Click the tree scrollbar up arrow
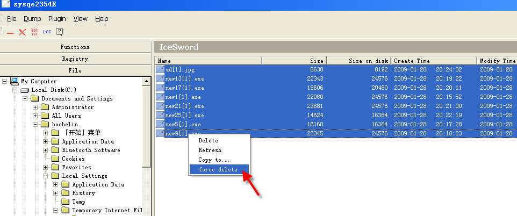This screenshot has height=216, width=517. point(146,81)
